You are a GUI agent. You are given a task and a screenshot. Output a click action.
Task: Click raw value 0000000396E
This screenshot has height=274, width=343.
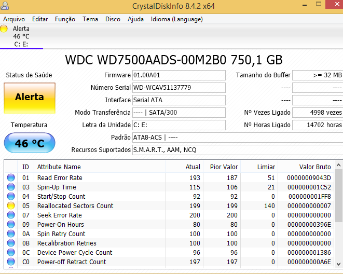pyautogui.click(x=309, y=225)
